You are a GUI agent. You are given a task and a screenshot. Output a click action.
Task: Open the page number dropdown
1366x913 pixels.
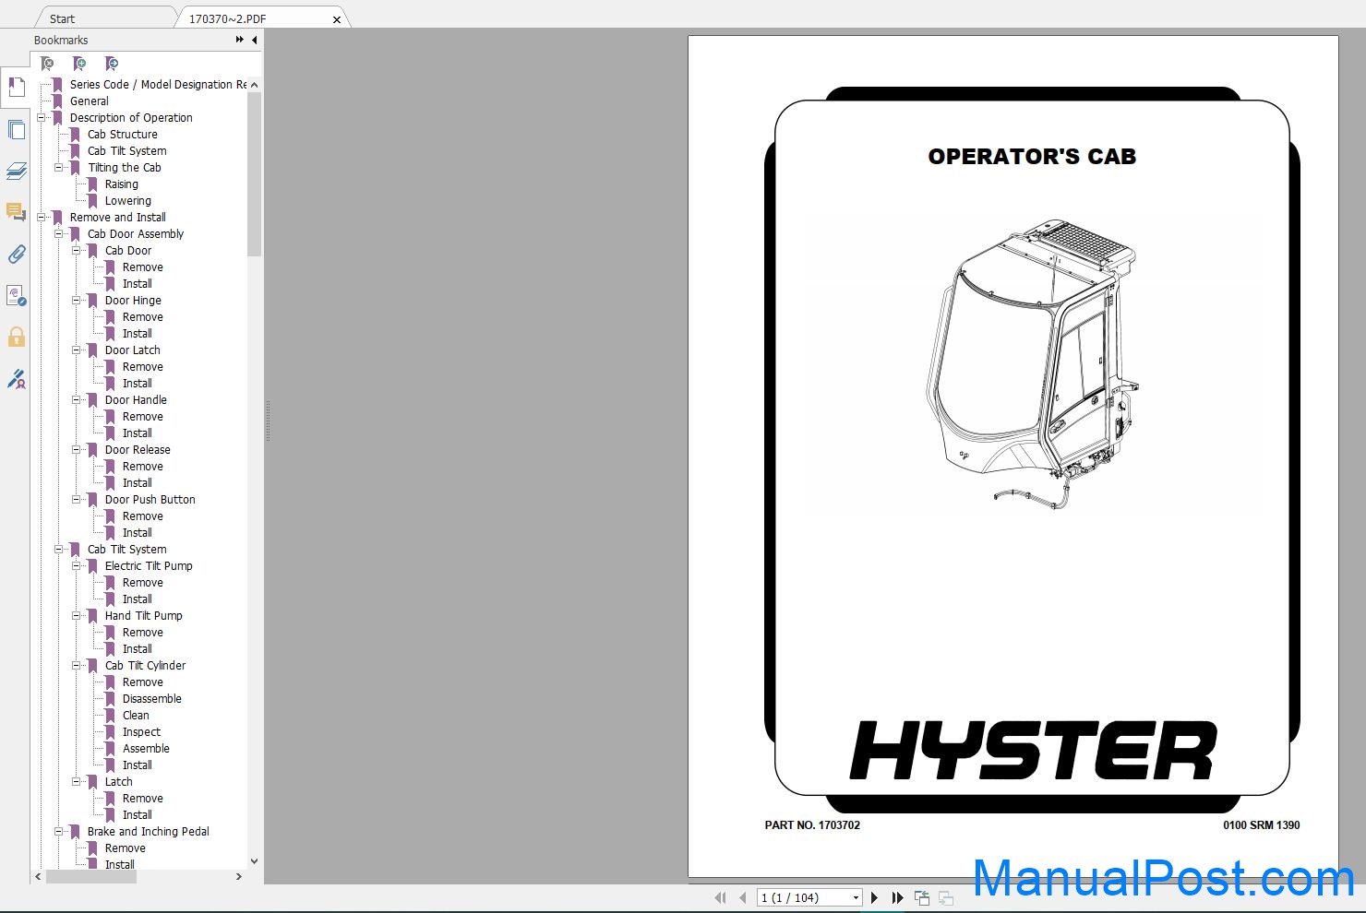click(x=856, y=897)
